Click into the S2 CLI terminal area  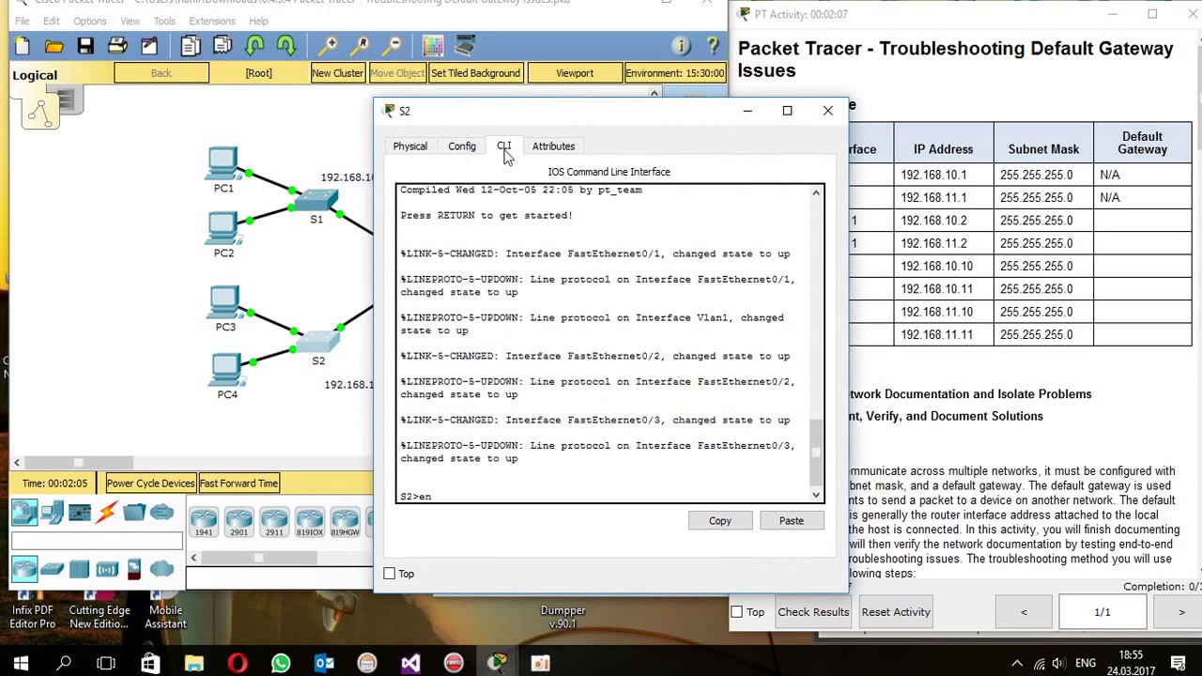tap(602, 344)
